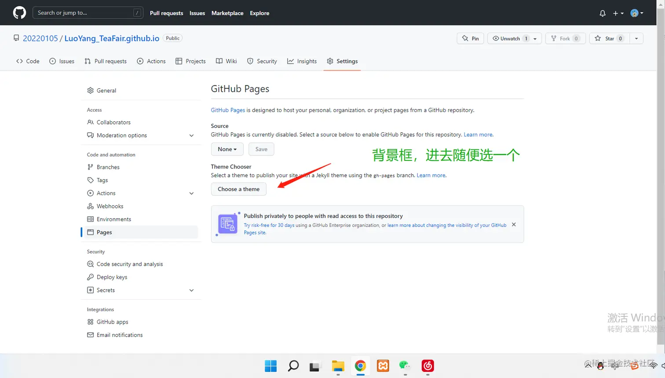Open Environments settings
Viewport: 665px width, 378px height.
(x=140, y=219)
